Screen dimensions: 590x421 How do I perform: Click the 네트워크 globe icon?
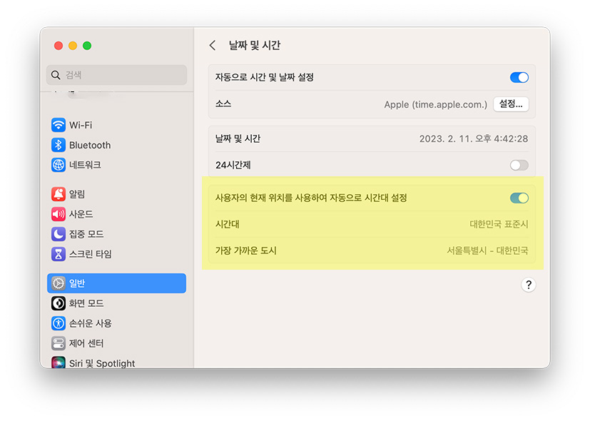pyautogui.click(x=57, y=165)
